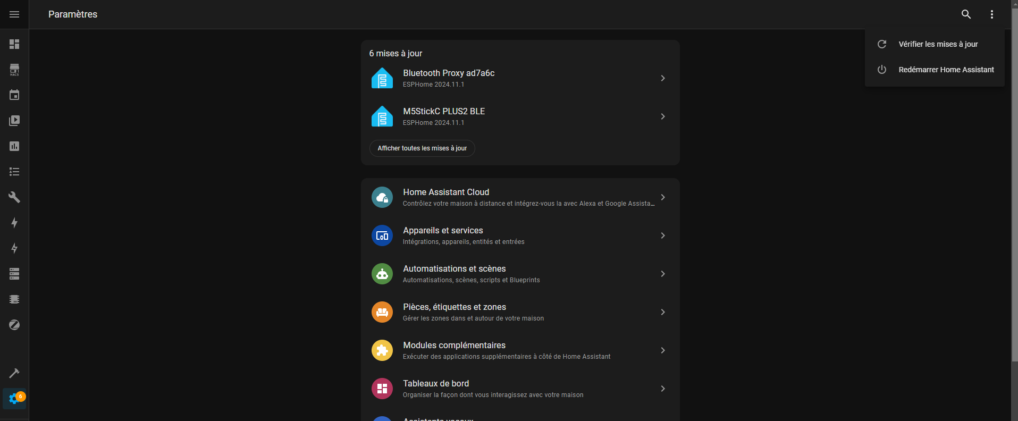Image resolution: width=1018 pixels, height=421 pixels.
Task: Open the History bar-chart sidebar icon
Action: point(14,146)
